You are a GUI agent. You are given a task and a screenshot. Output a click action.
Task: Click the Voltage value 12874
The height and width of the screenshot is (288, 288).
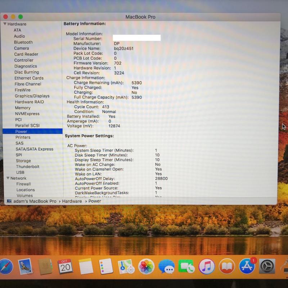[114, 126]
